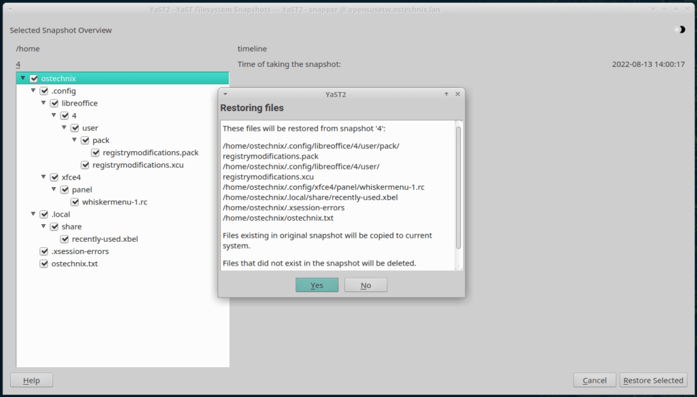Viewport: 697px width, 397px height.
Task: Collapse the xfce4 folder branch
Action: [44, 177]
